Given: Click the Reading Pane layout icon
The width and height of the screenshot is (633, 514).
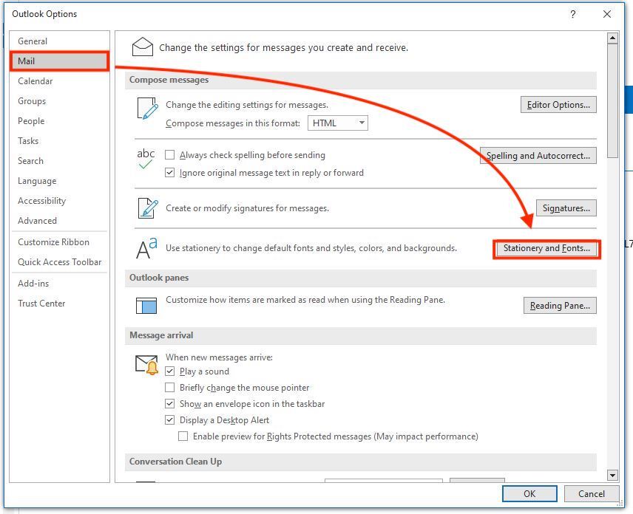Looking at the screenshot, I should click(146, 306).
